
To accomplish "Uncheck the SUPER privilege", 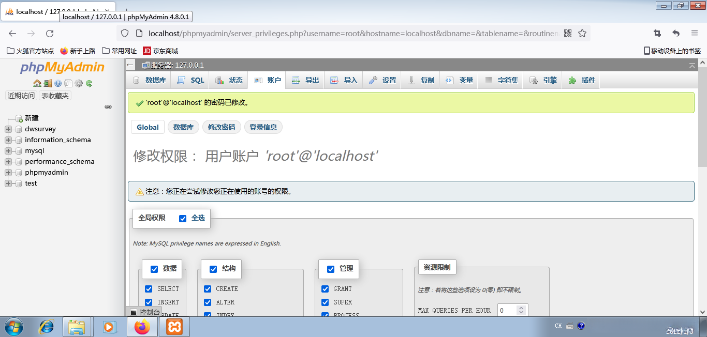I will pyautogui.click(x=325, y=302).
